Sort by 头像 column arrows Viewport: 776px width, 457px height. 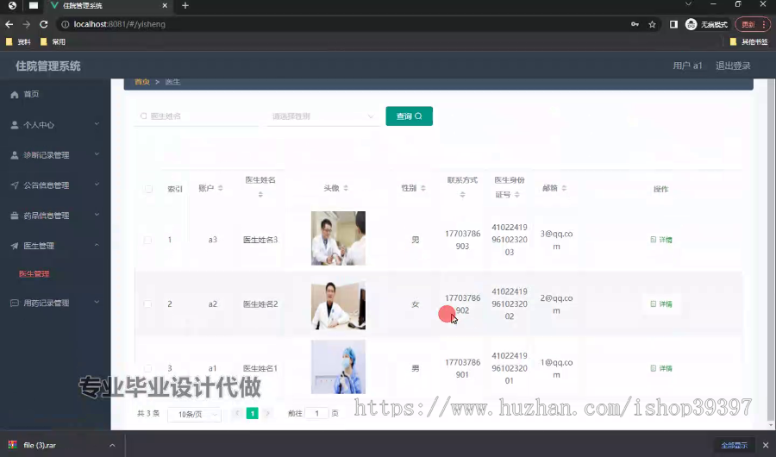[x=346, y=188]
